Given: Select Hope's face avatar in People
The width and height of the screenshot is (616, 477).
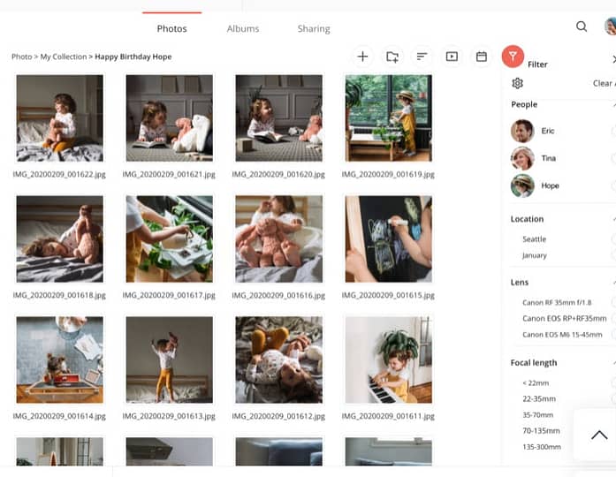Looking at the screenshot, I should tap(522, 185).
